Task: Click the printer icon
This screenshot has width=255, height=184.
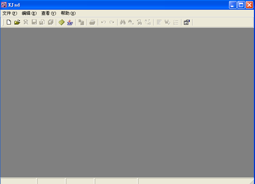Action: tap(92, 22)
